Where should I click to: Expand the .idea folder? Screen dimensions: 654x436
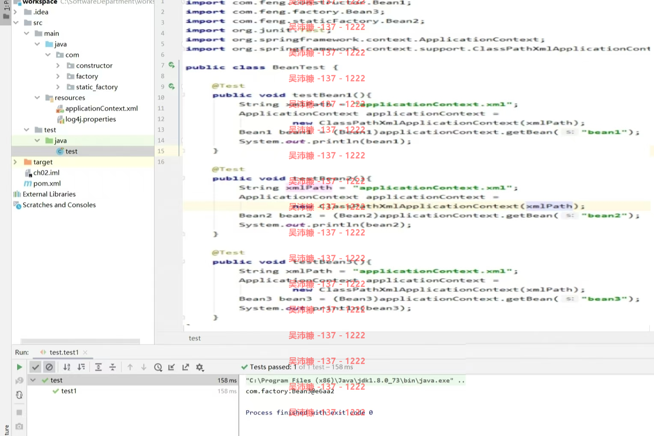click(x=15, y=12)
